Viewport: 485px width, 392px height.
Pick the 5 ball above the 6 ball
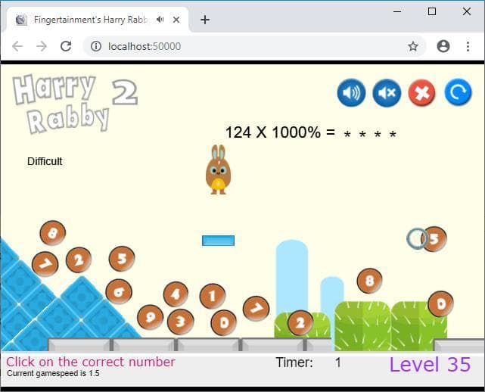(122, 258)
